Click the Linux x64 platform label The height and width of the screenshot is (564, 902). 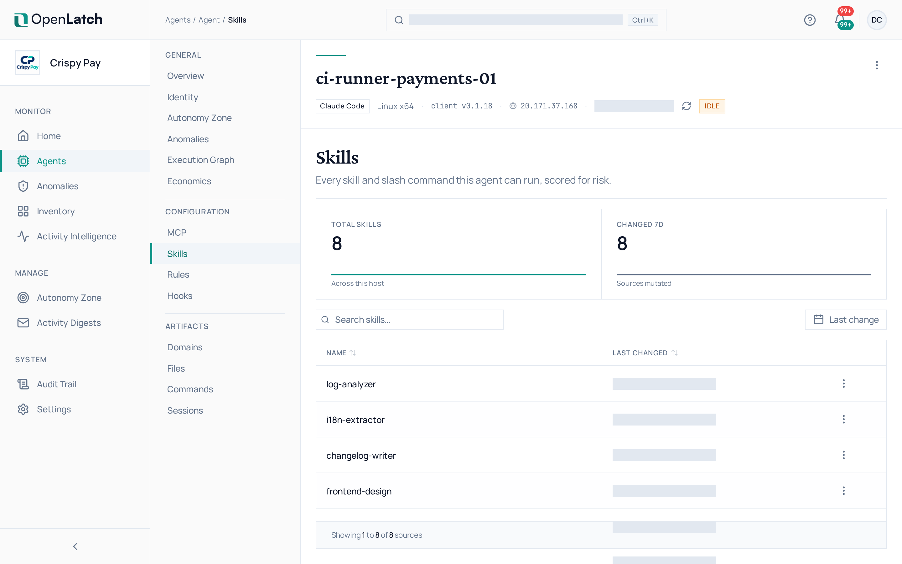pos(395,106)
